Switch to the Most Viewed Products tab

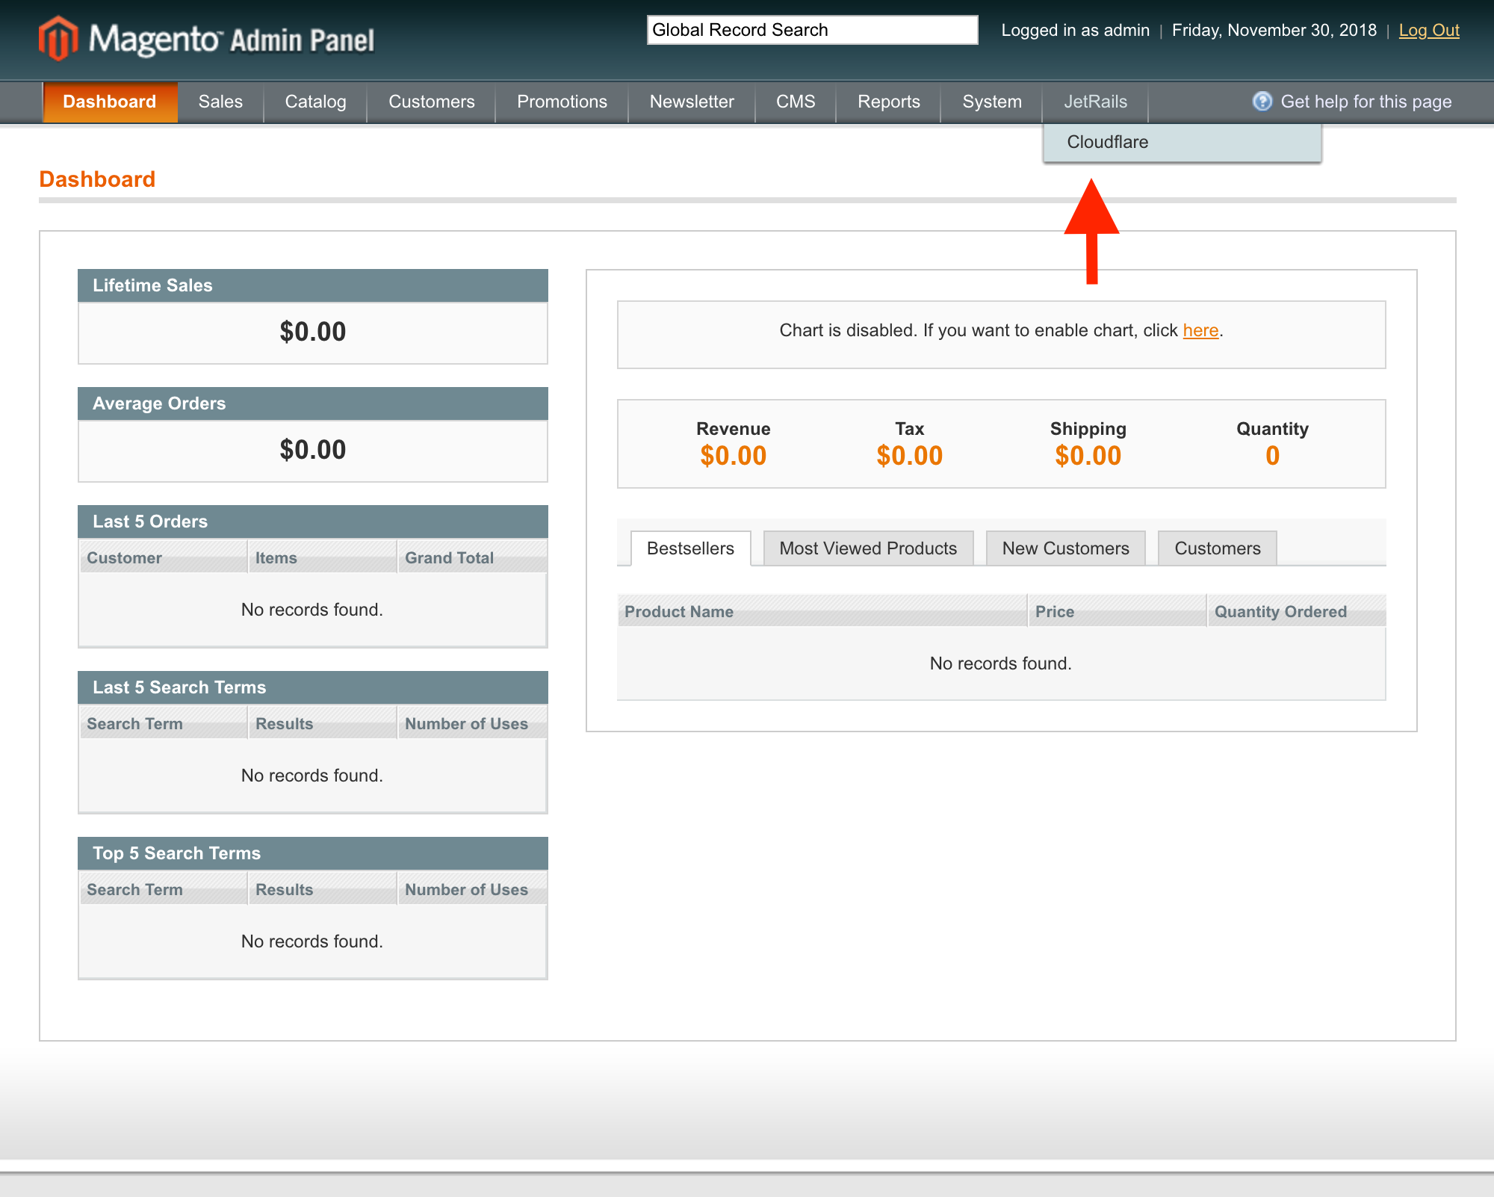point(868,548)
